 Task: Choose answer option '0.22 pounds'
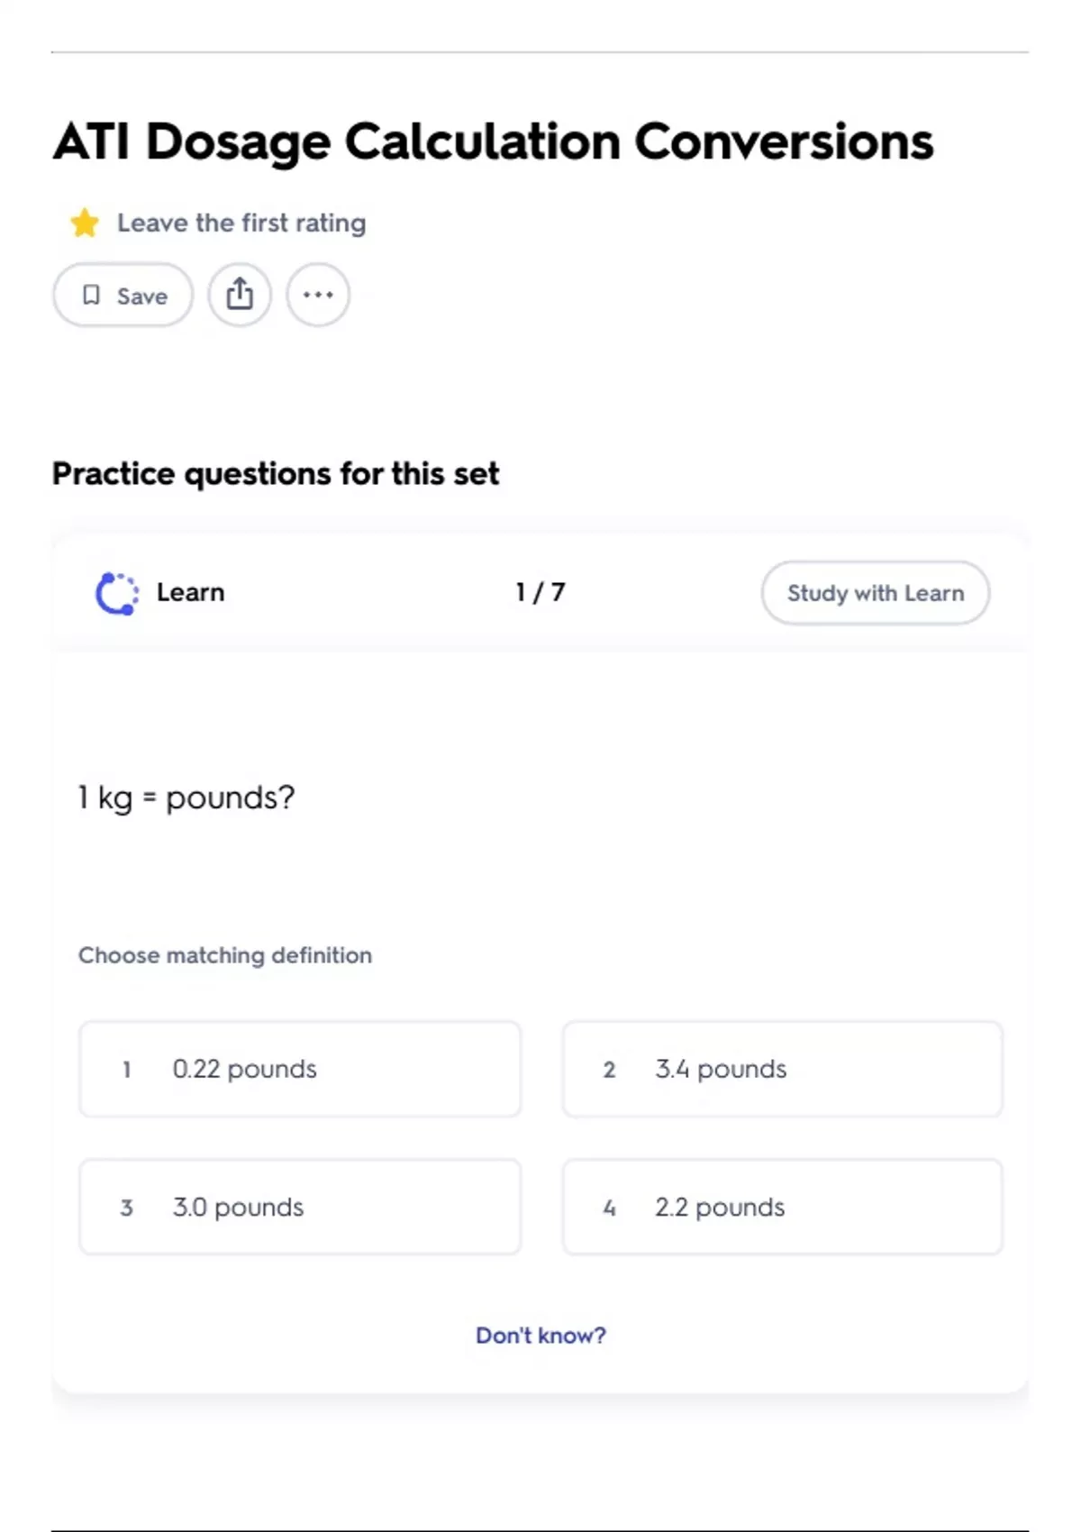point(300,1069)
